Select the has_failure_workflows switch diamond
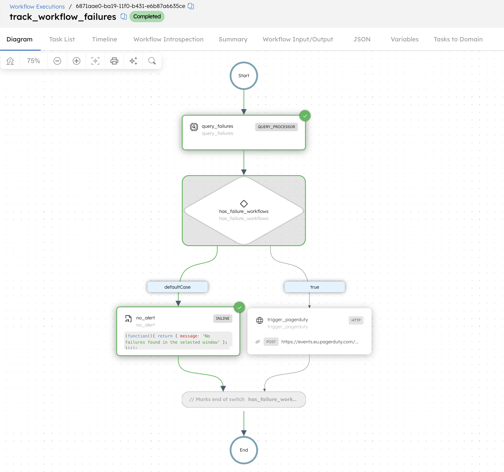 244,211
